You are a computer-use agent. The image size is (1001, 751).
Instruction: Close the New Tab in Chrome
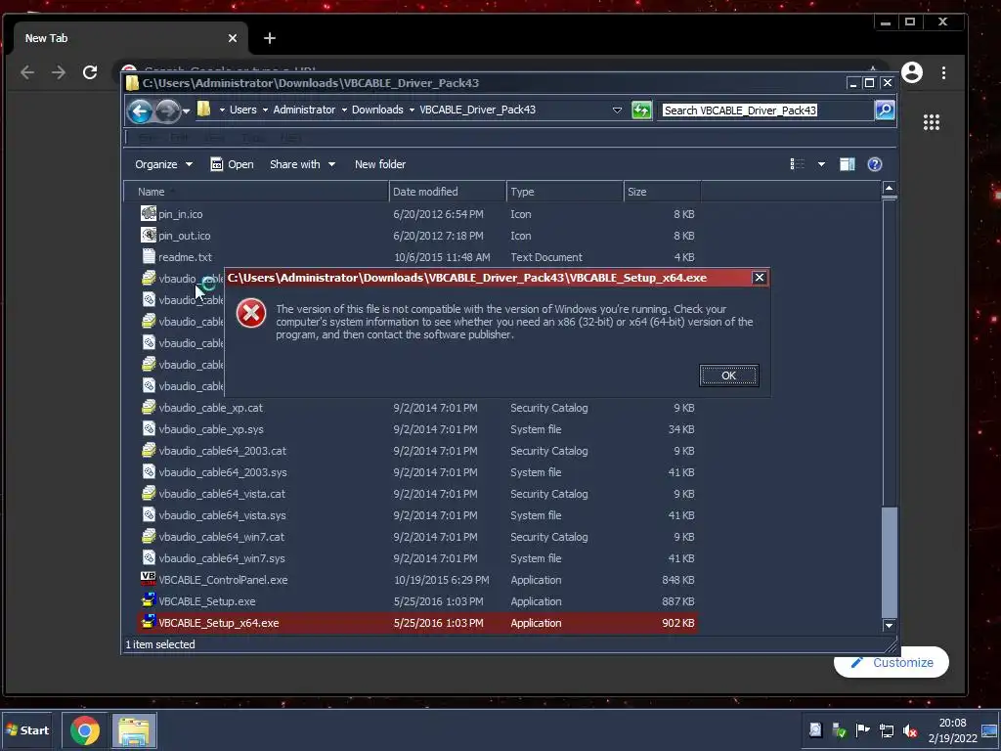pos(233,38)
